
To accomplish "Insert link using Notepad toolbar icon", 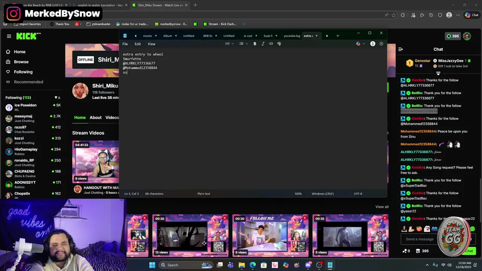I will [x=271, y=44].
